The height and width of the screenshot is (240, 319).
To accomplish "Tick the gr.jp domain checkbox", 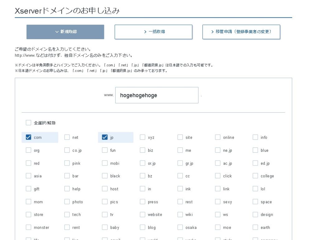I will pos(180,163).
